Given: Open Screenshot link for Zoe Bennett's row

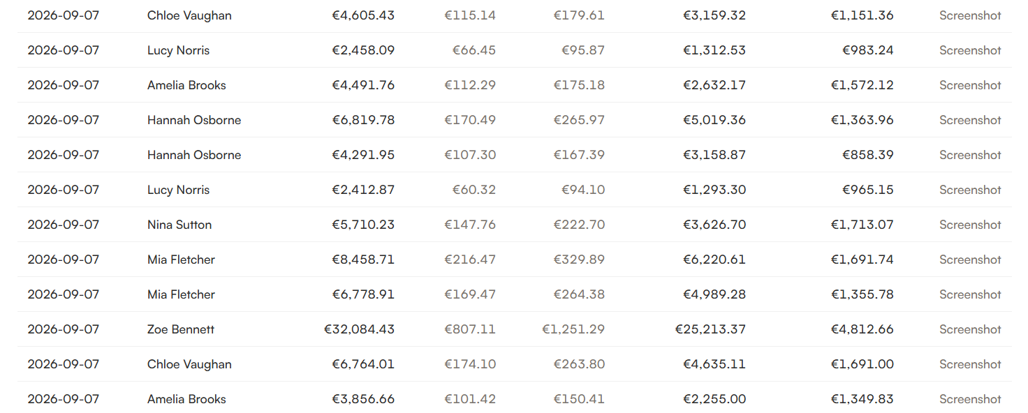Looking at the screenshot, I should point(970,329).
